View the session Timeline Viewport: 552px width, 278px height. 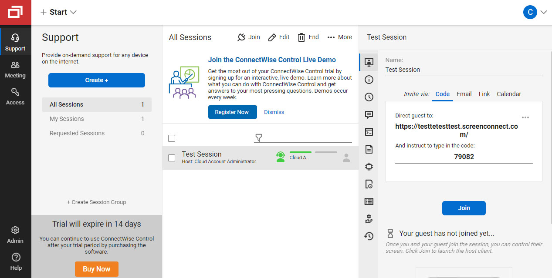[x=369, y=97]
